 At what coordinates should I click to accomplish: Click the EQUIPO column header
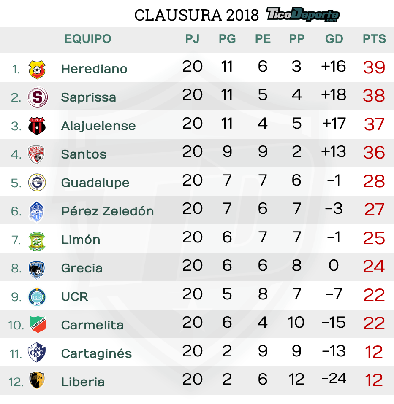[88, 39]
